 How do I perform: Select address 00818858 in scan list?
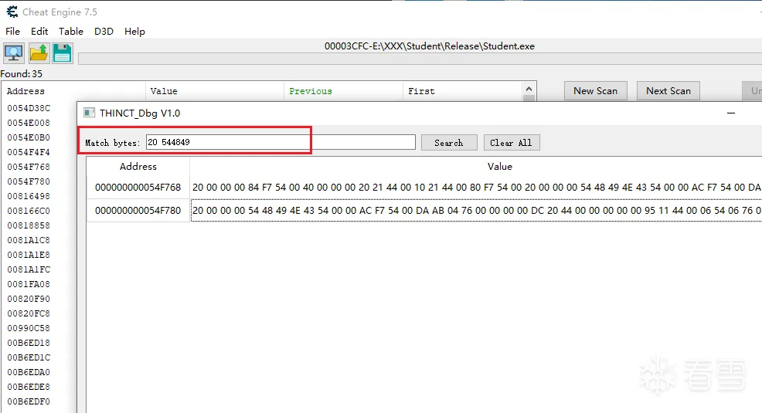point(29,225)
